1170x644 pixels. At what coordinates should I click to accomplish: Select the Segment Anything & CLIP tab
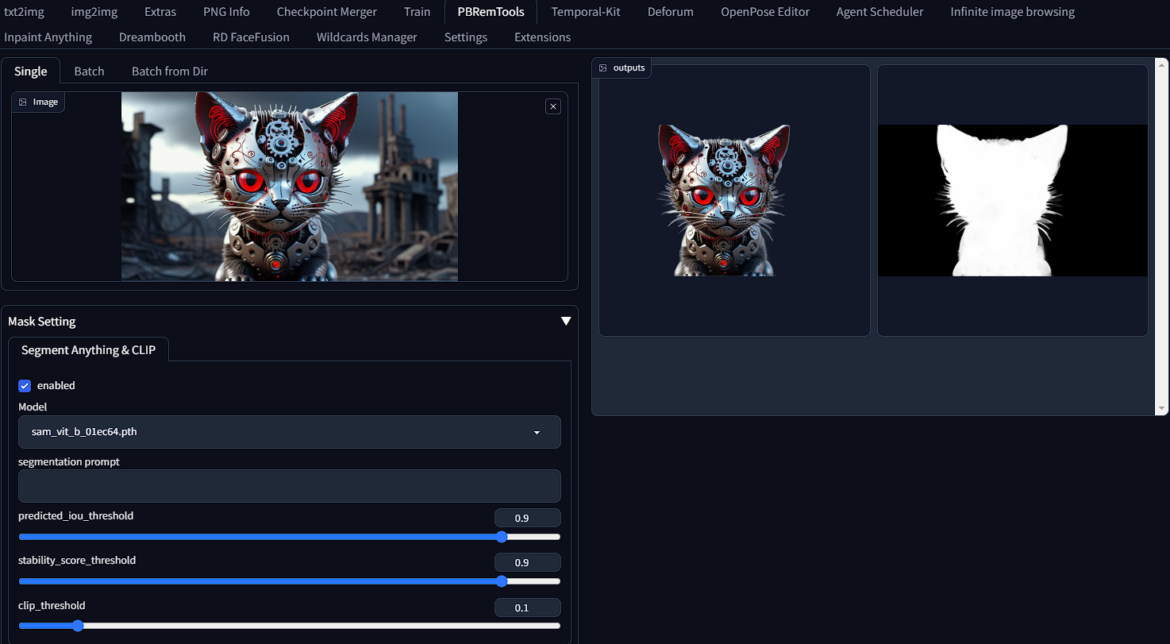[x=88, y=349]
